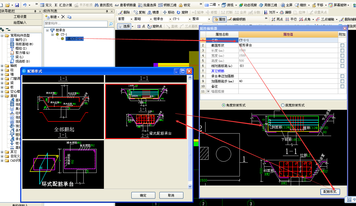Collapse the 桩承台 tree node
Viewport: 356px width, 206px height.
[x=47, y=30]
